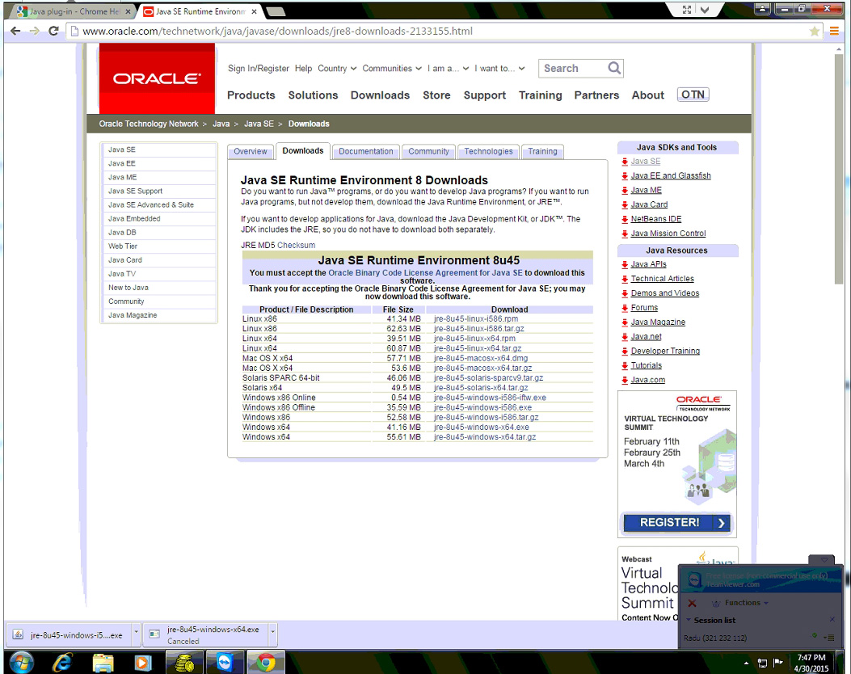Switch to the Technologies tab

pos(488,151)
